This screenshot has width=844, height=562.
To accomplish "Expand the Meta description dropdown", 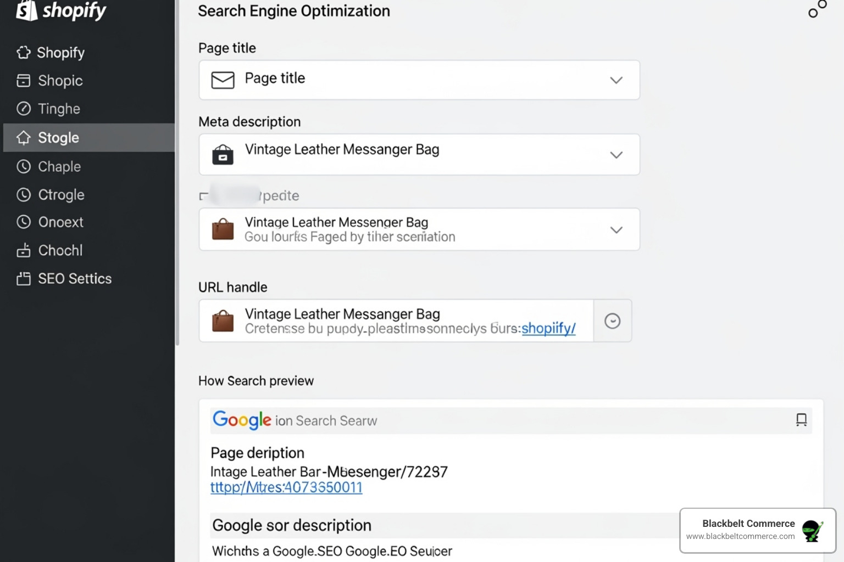I will (616, 154).
